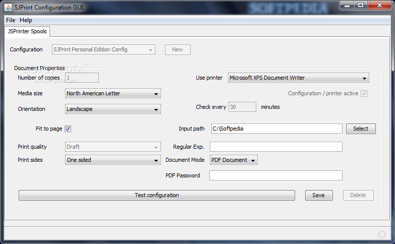
Task: Open the Configuration dropdown
Action: (x=103, y=49)
